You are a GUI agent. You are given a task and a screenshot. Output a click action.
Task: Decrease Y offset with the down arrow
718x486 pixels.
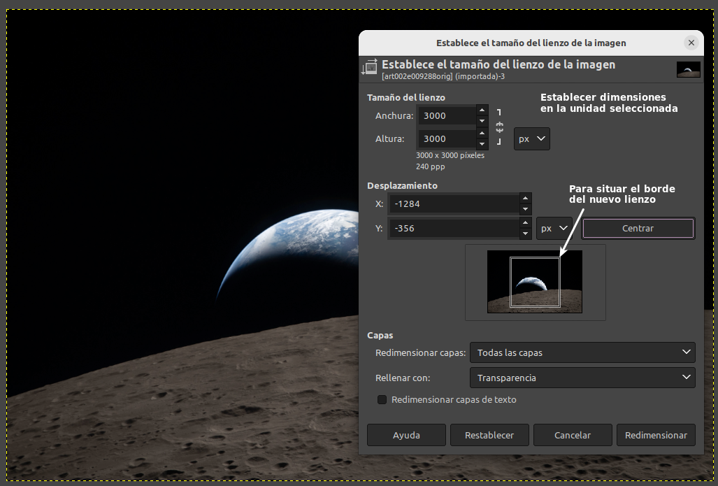[525, 234]
